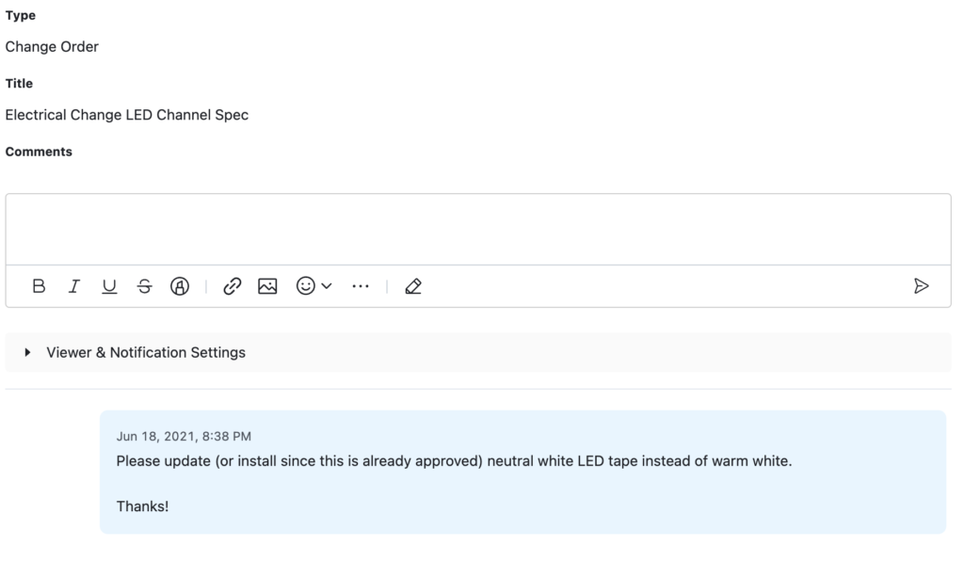Show more formatting options ellipsis
The width and height of the screenshot is (964, 562).
pyautogui.click(x=361, y=286)
